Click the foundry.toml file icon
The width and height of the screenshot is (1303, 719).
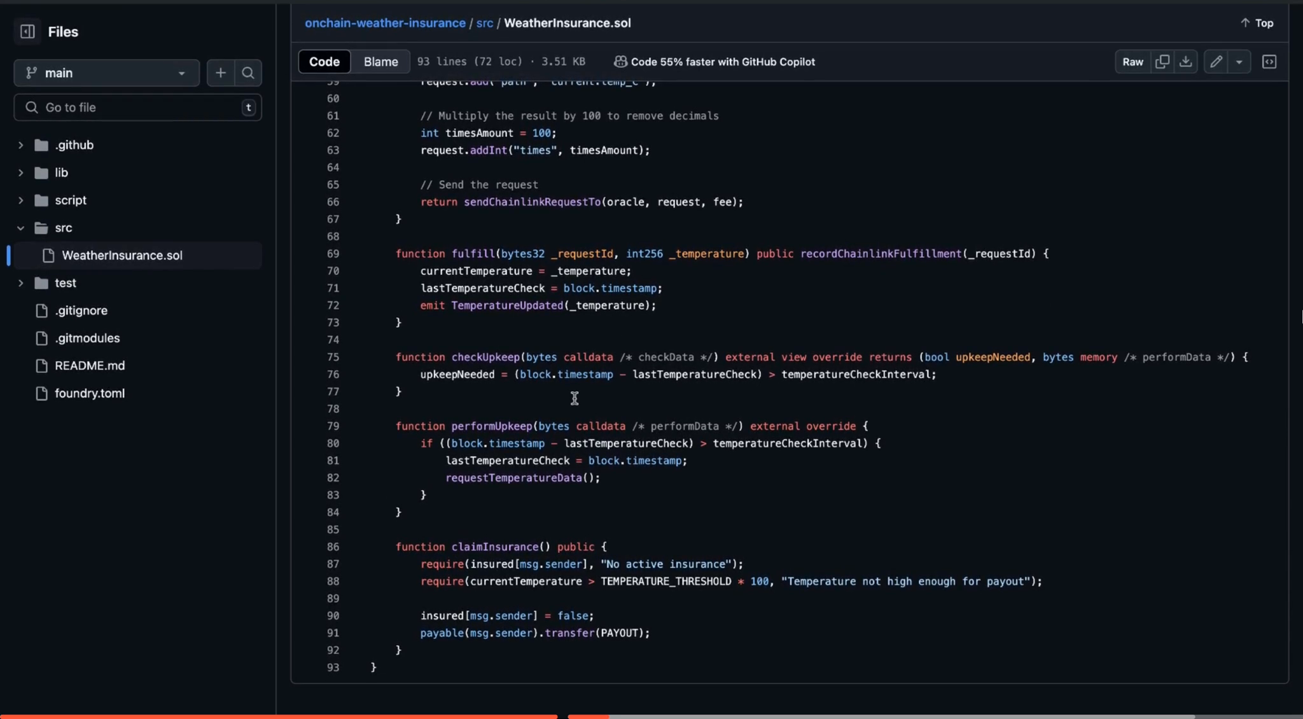tap(41, 393)
